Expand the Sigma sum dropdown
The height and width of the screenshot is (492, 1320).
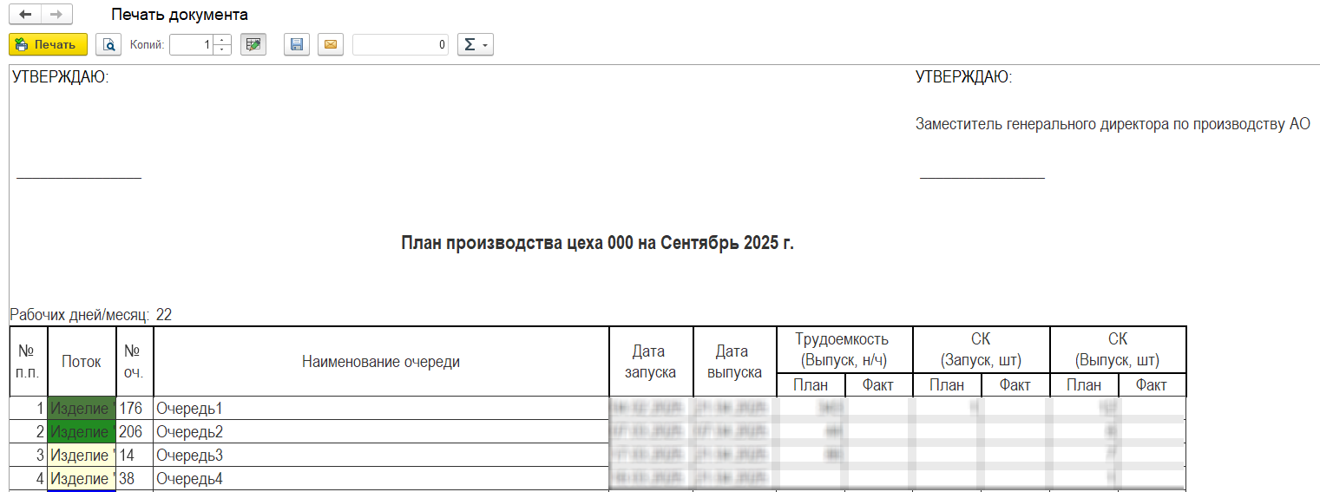[475, 44]
